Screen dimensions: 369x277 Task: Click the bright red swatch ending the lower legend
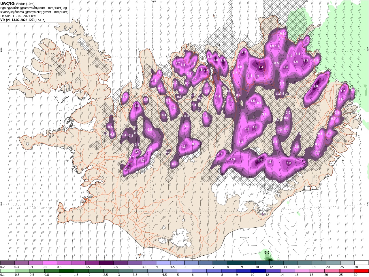coord(362,271)
